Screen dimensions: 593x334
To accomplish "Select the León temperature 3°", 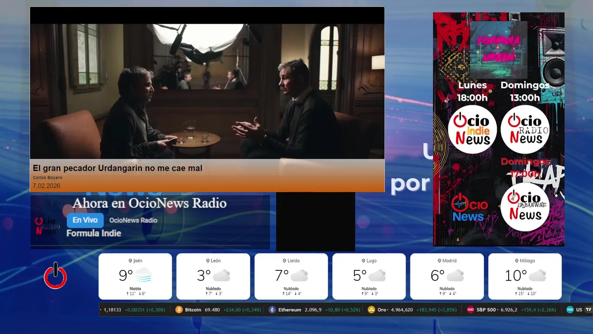I will (x=204, y=276).
